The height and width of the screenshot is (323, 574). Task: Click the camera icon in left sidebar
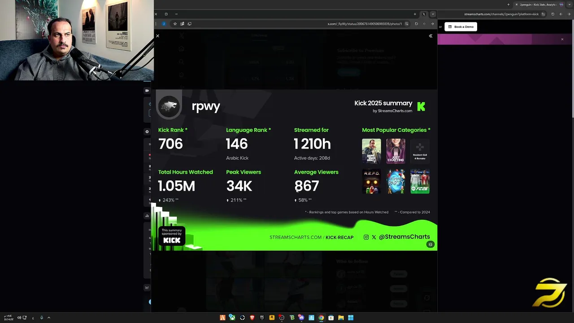(147, 91)
